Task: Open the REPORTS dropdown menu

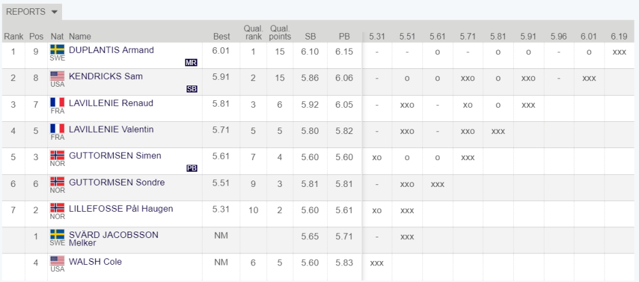Action: click(x=32, y=11)
